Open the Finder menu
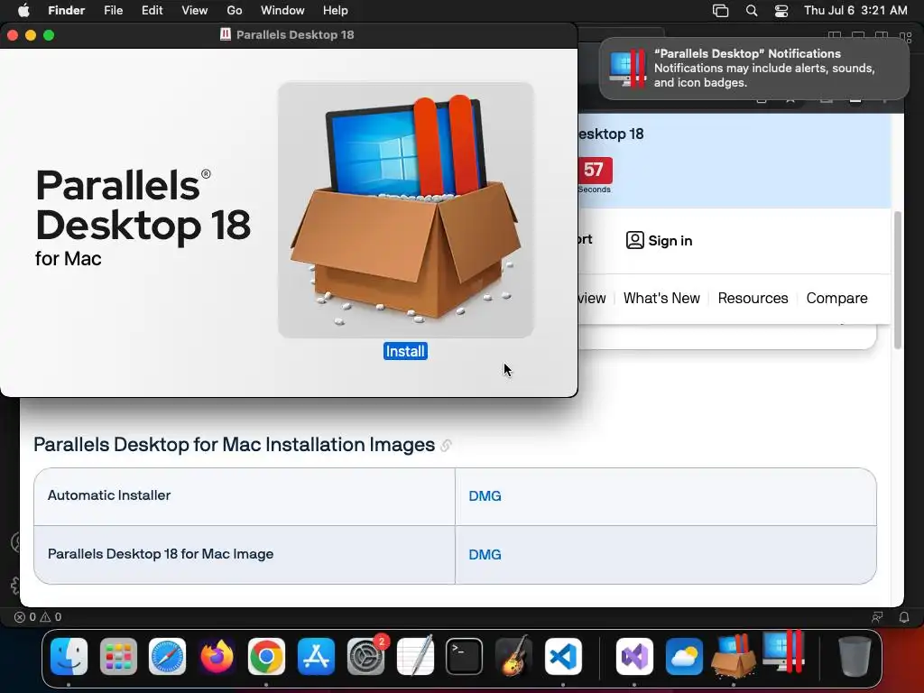This screenshot has width=924, height=693. [x=66, y=10]
